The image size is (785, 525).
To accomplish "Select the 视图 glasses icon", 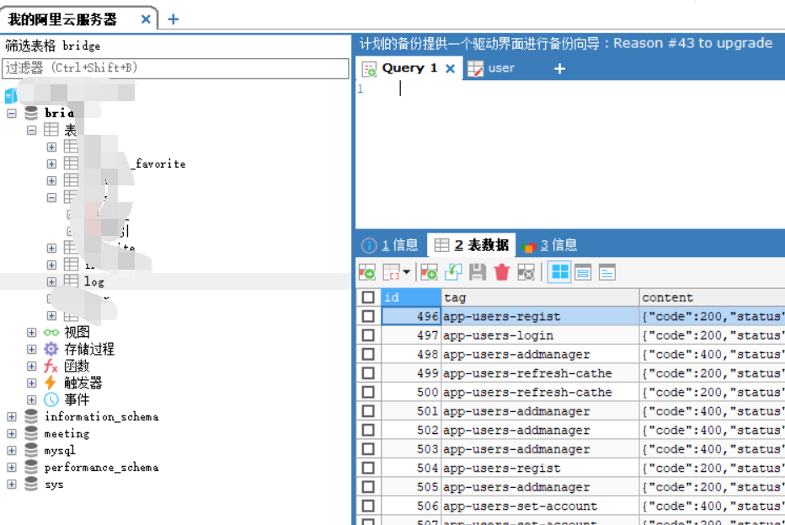I will pos(51,333).
